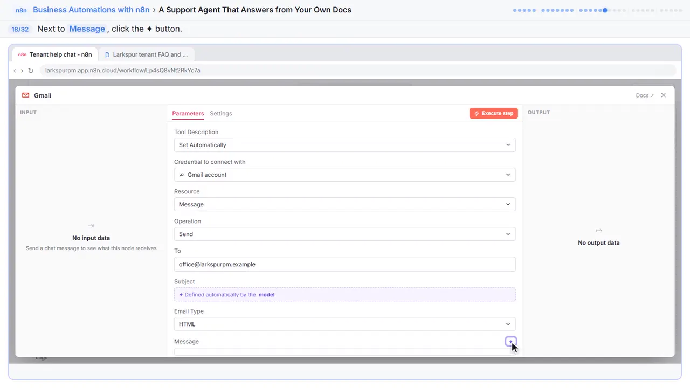Open the Gmail account credential dropdown
Viewport: 690px width, 388px height.
tap(345, 175)
